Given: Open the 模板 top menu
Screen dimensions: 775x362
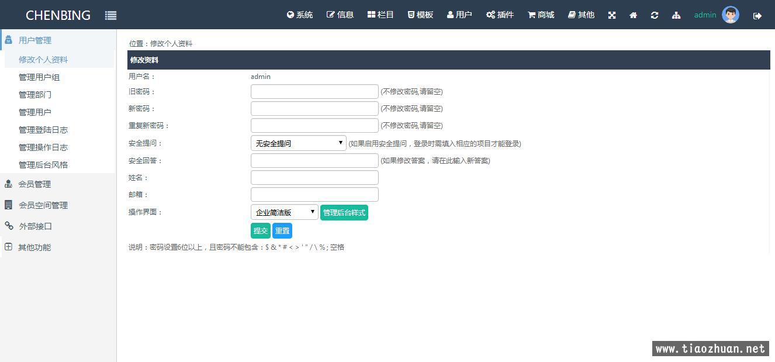Looking at the screenshot, I should (x=420, y=15).
